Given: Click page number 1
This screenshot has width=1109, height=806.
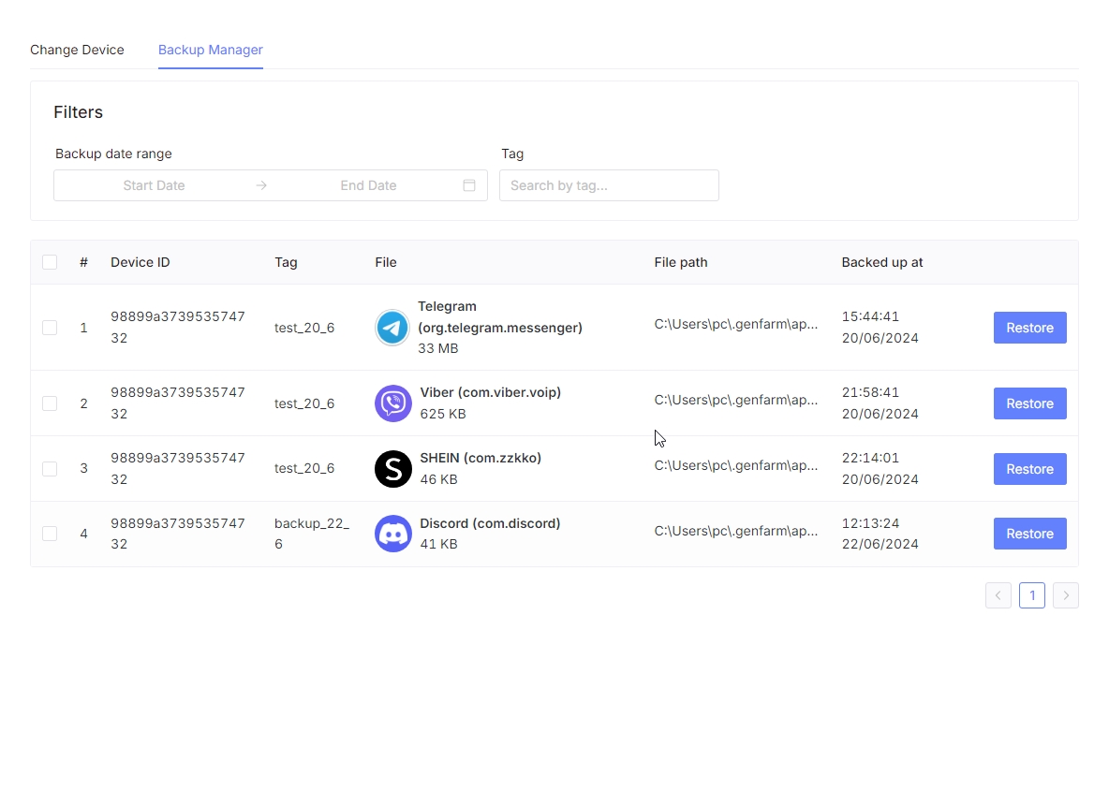Looking at the screenshot, I should coord(1031,595).
